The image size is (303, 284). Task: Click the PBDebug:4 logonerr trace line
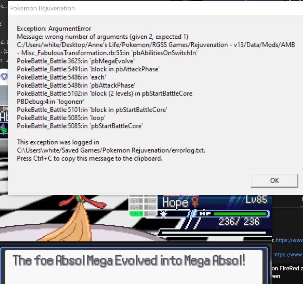(x=50, y=102)
